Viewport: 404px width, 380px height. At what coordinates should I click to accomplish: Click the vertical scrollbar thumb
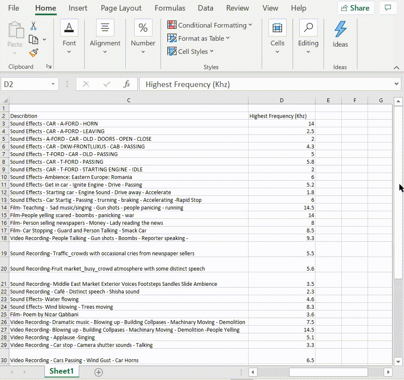coord(398,192)
